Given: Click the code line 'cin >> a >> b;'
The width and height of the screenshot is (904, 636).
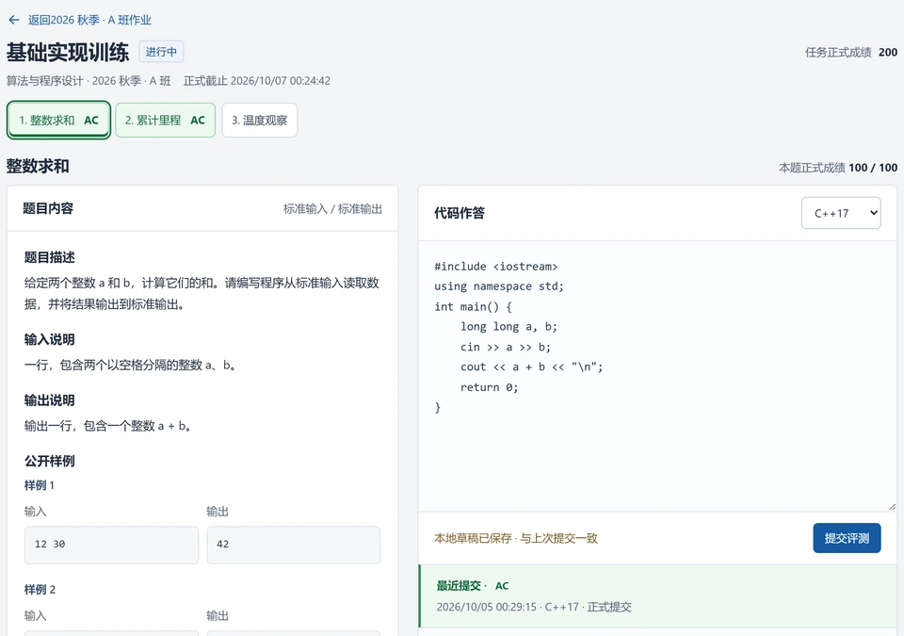Looking at the screenshot, I should click(x=505, y=347).
